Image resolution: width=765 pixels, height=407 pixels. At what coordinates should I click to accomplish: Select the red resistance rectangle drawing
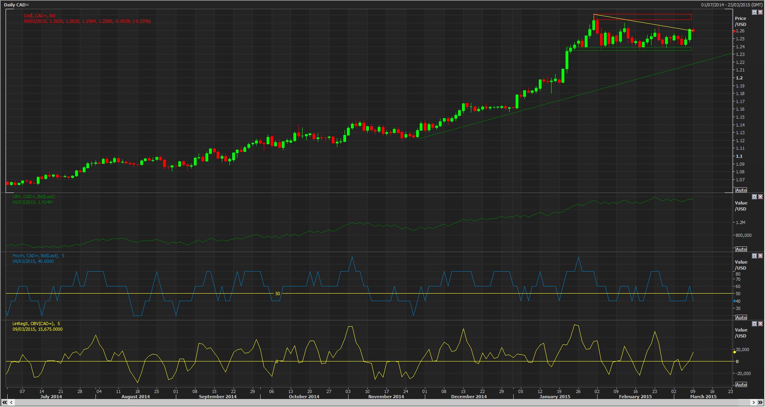[642, 17]
